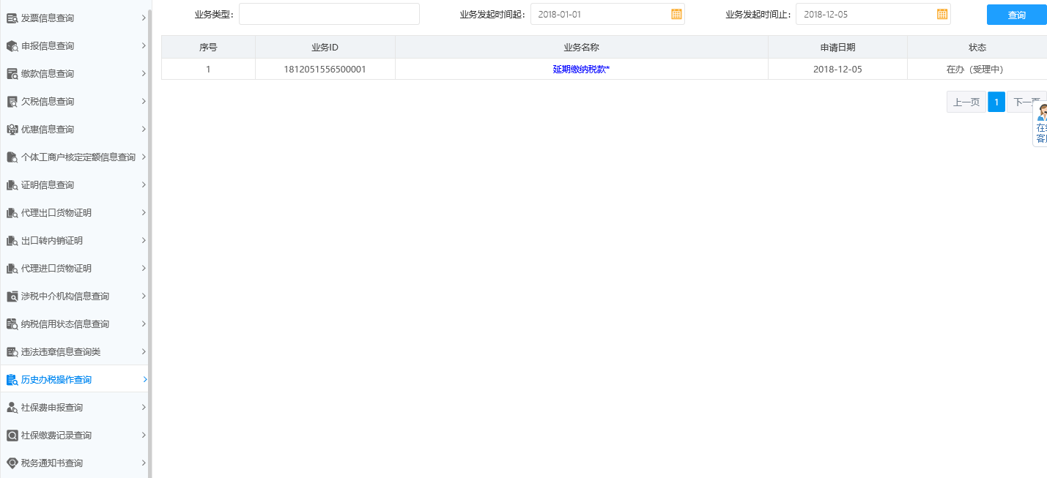The height and width of the screenshot is (478, 1047).
Task: Expand the 优惠信息查询 chevron
Action: (144, 129)
